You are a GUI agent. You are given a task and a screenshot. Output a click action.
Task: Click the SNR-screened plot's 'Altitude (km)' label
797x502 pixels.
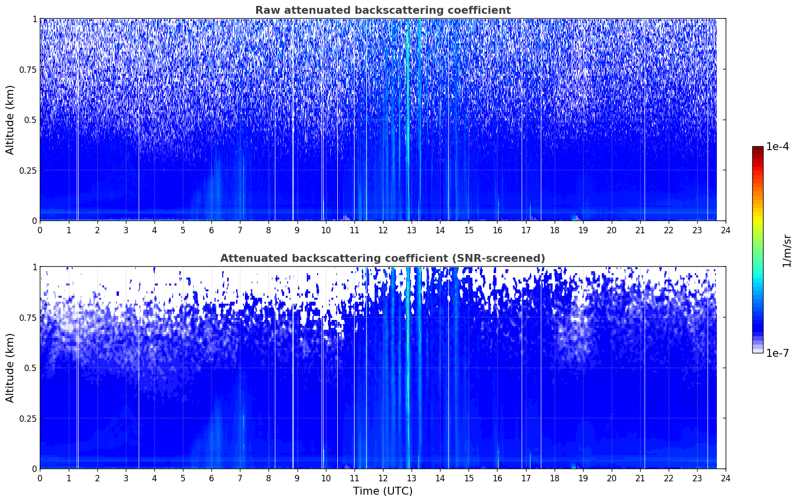(x=10, y=368)
